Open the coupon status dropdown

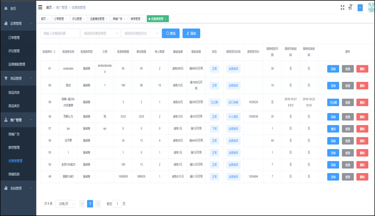(x=141, y=33)
